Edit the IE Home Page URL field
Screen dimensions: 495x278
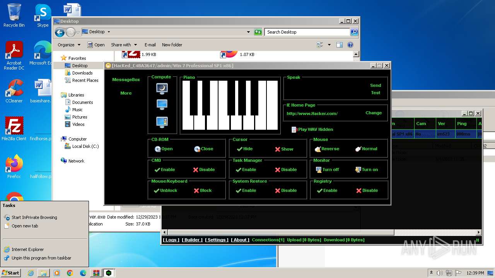coord(323,114)
